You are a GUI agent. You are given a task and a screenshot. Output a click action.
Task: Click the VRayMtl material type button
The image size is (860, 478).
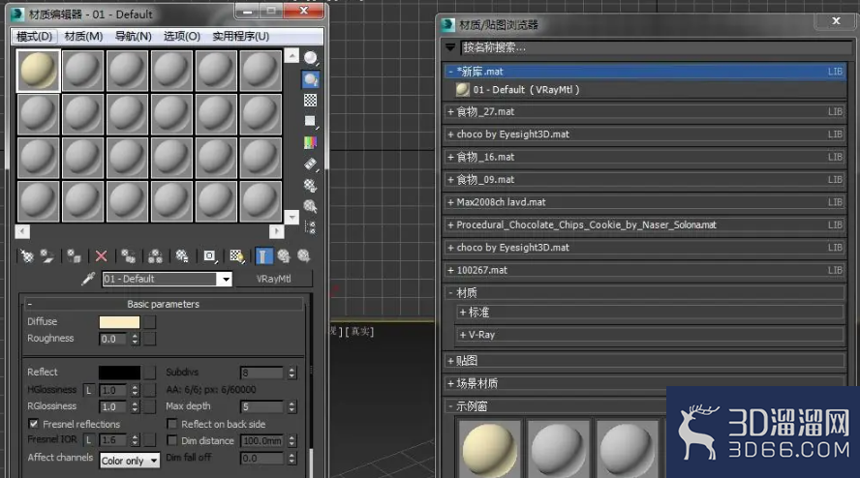(x=274, y=279)
